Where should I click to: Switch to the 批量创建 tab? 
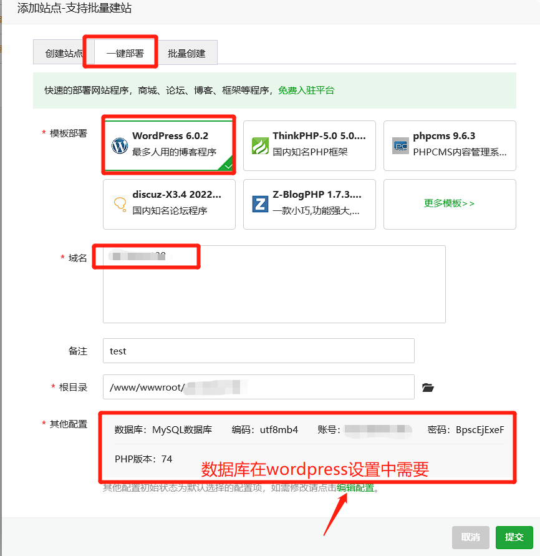[186, 53]
